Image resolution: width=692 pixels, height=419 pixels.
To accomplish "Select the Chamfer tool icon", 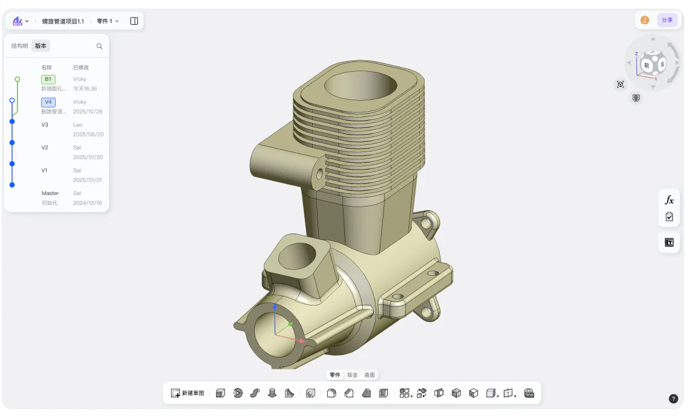I will click(x=349, y=393).
